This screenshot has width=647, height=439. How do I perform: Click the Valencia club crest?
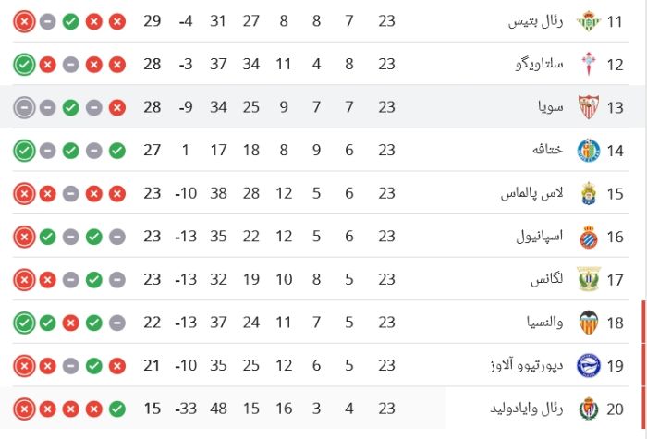[x=589, y=323]
